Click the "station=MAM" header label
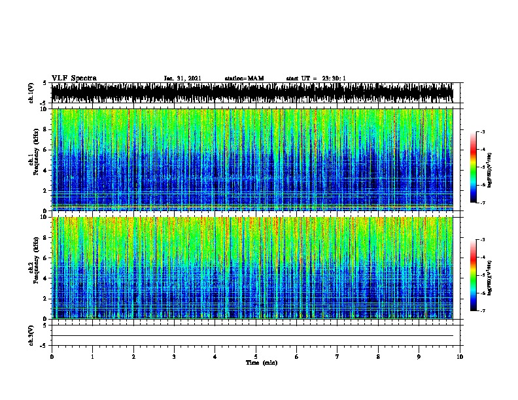 click(x=244, y=78)
